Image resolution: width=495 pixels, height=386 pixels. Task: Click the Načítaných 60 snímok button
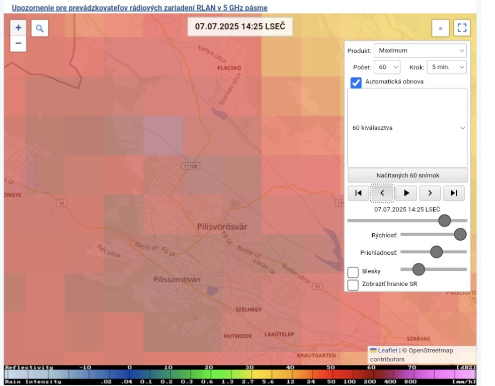[407, 175]
